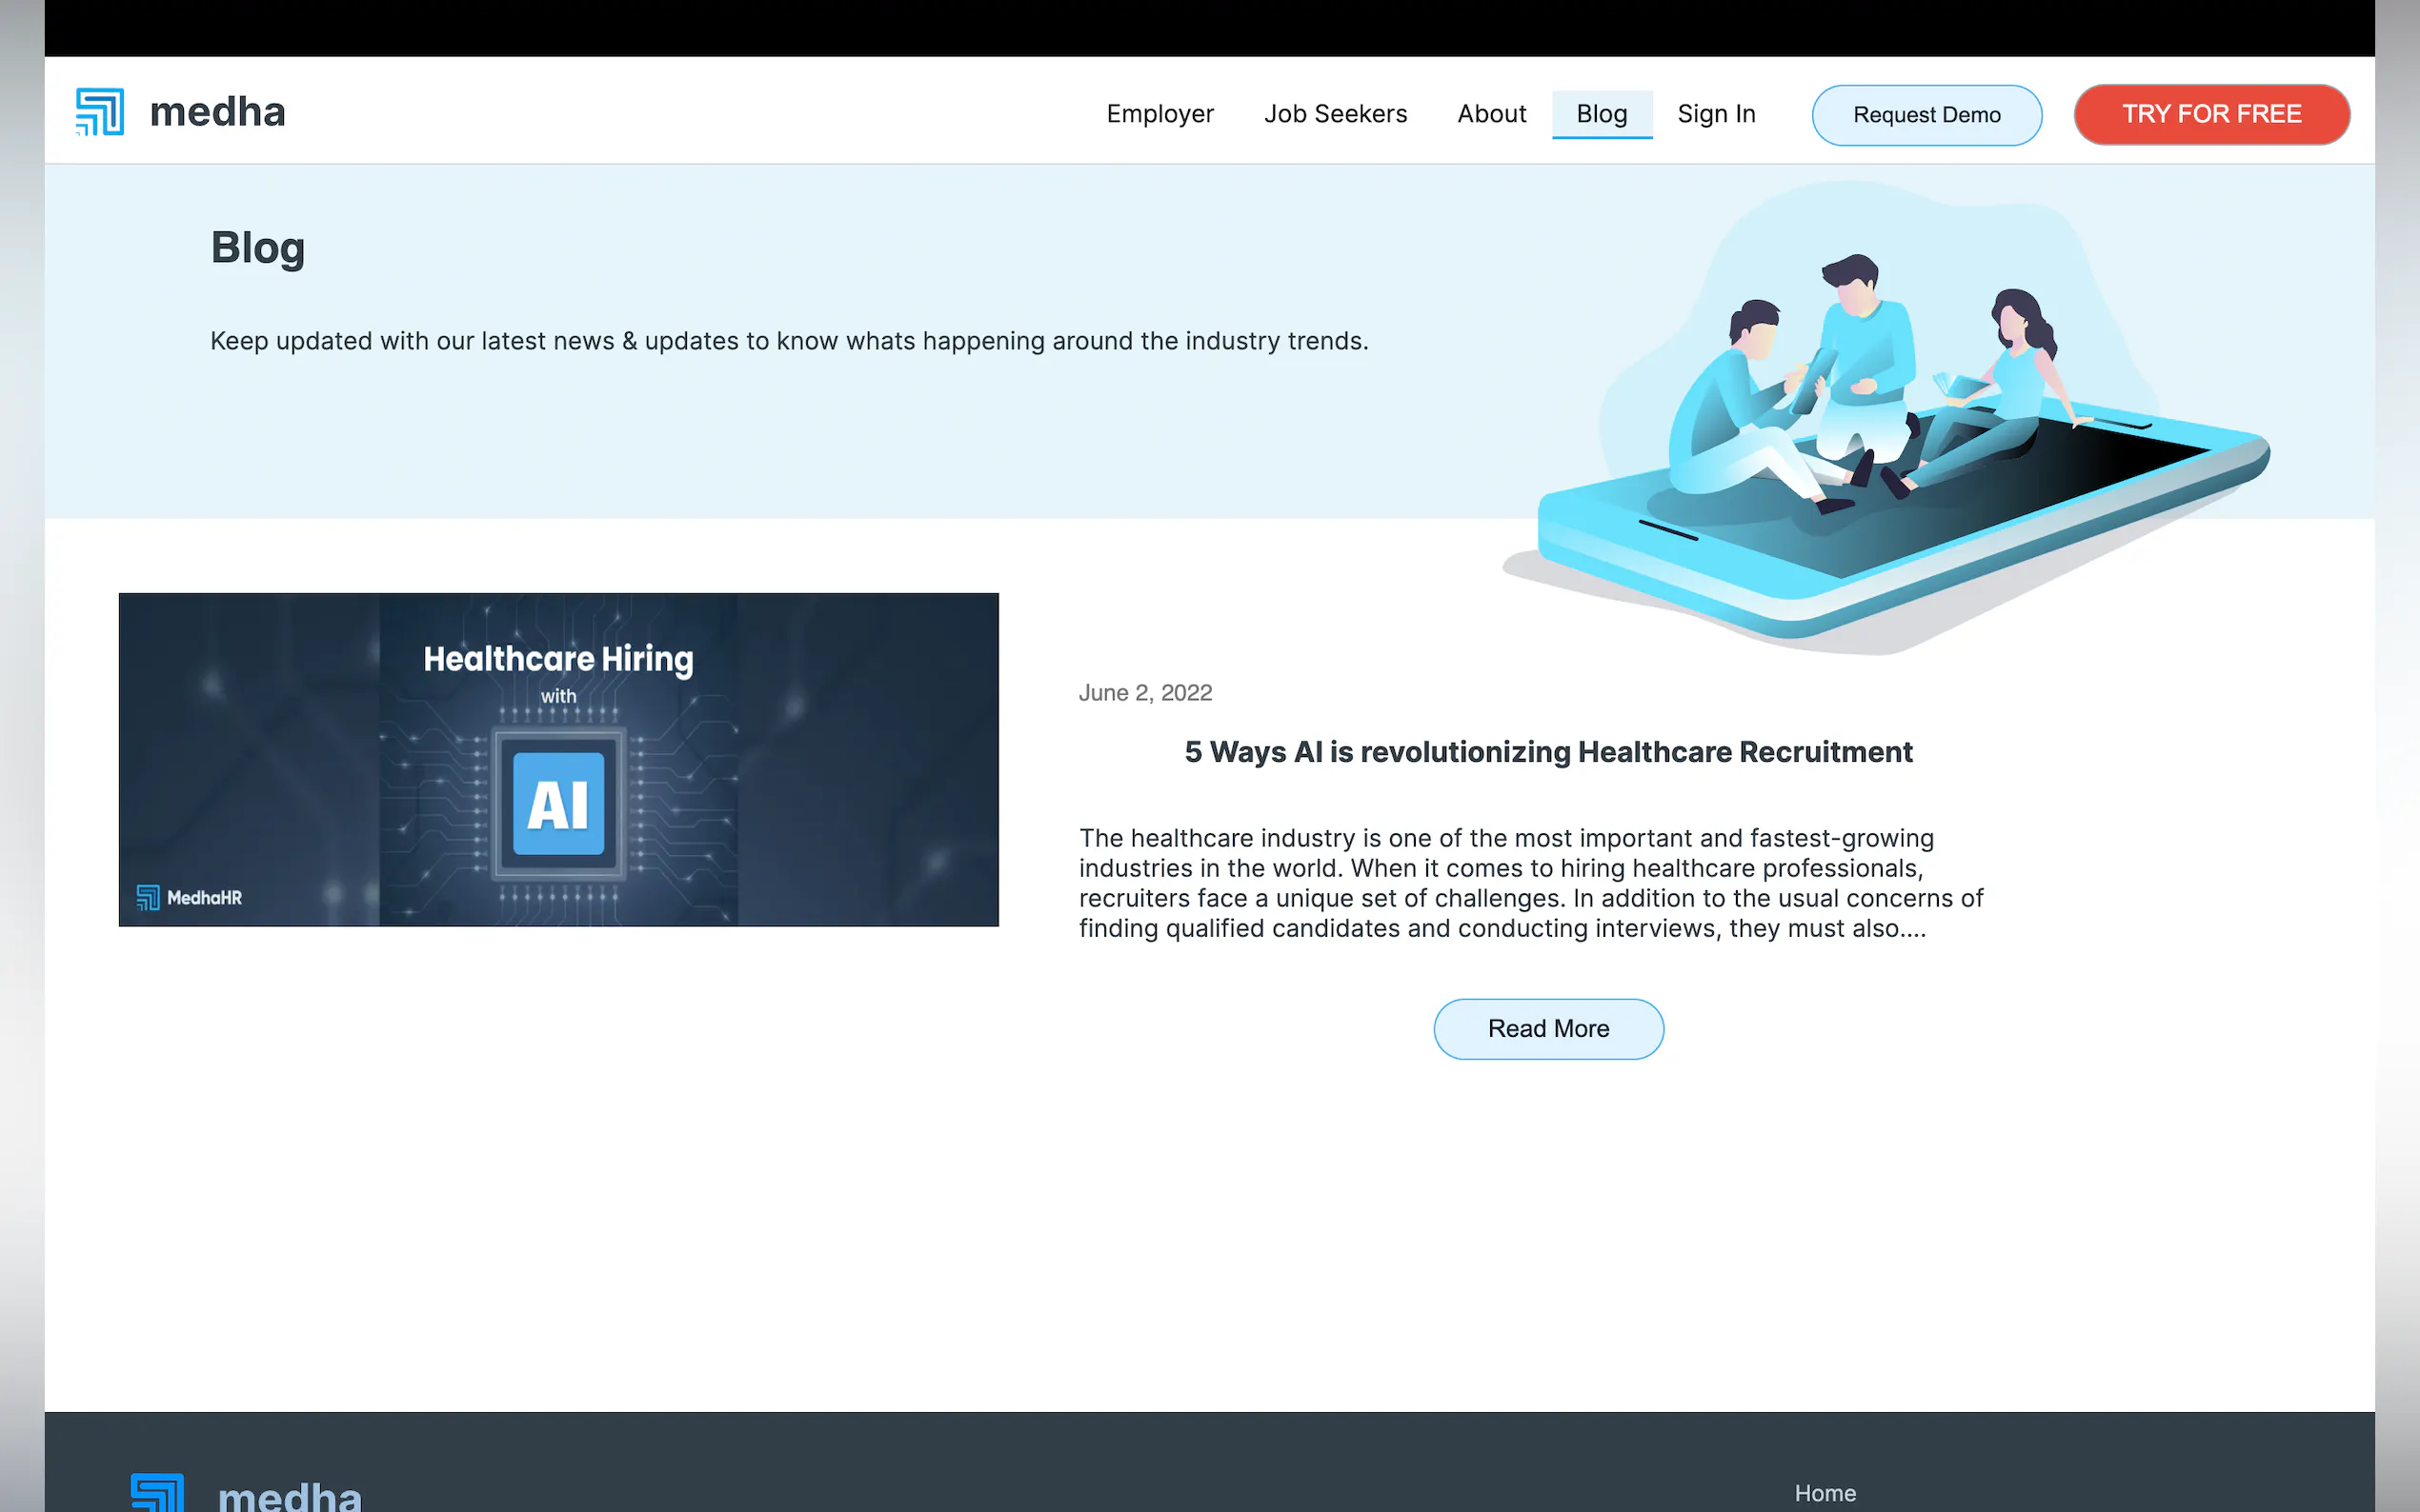The image size is (2420, 1512).
Task: Go to the About page
Action: (x=1491, y=114)
